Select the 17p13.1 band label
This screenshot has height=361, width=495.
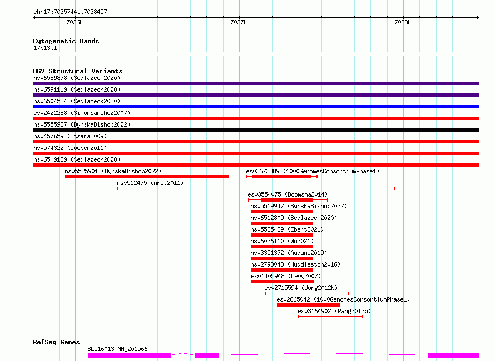point(45,48)
